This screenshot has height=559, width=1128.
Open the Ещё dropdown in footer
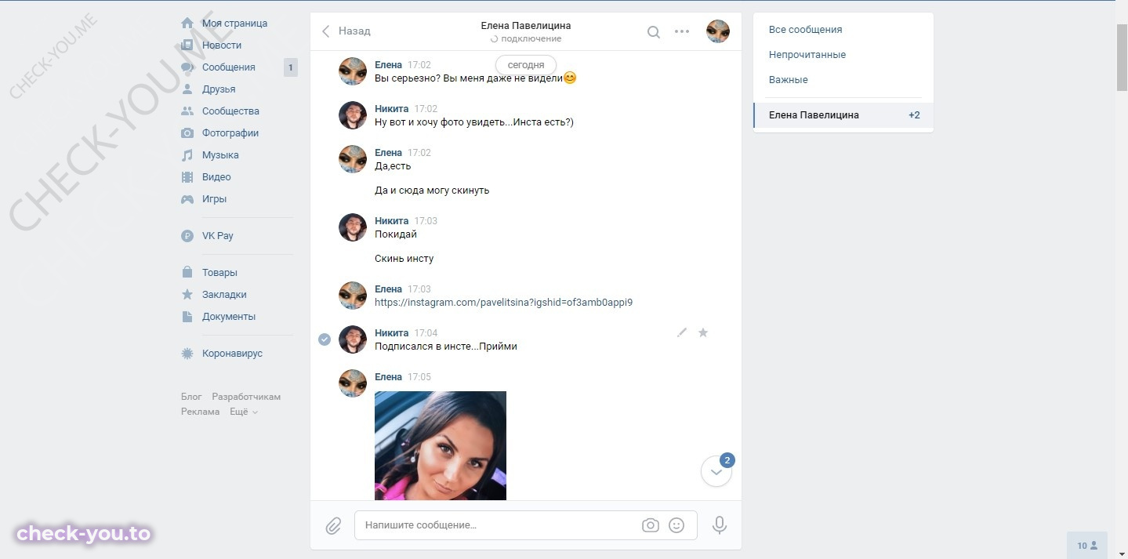[244, 412]
